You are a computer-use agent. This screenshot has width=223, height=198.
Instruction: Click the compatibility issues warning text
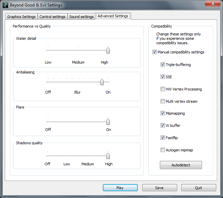[x=178, y=38]
